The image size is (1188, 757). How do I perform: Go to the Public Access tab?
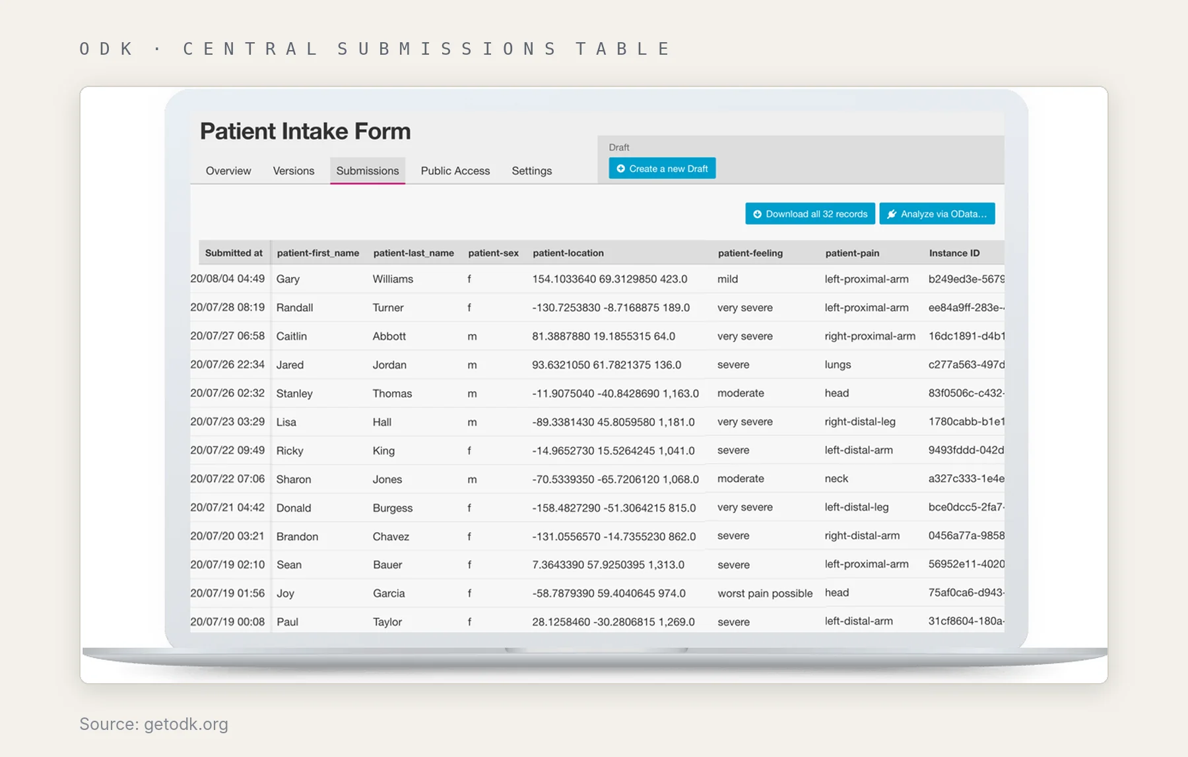pyautogui.click(x=455, y=171)
